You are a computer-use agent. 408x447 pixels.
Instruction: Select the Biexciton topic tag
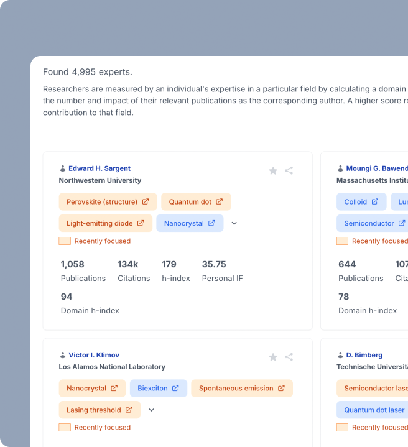[x=159, y=389]
